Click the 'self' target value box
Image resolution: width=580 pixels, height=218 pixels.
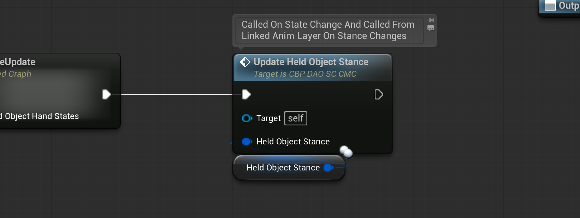tap(296, 118)
